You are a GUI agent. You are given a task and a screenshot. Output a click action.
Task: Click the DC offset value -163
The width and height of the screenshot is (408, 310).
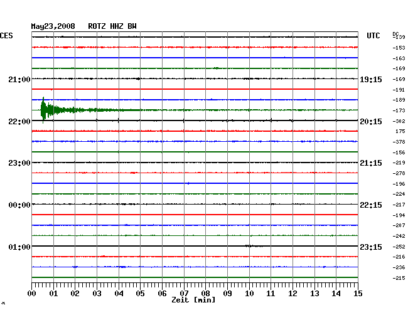399,58
